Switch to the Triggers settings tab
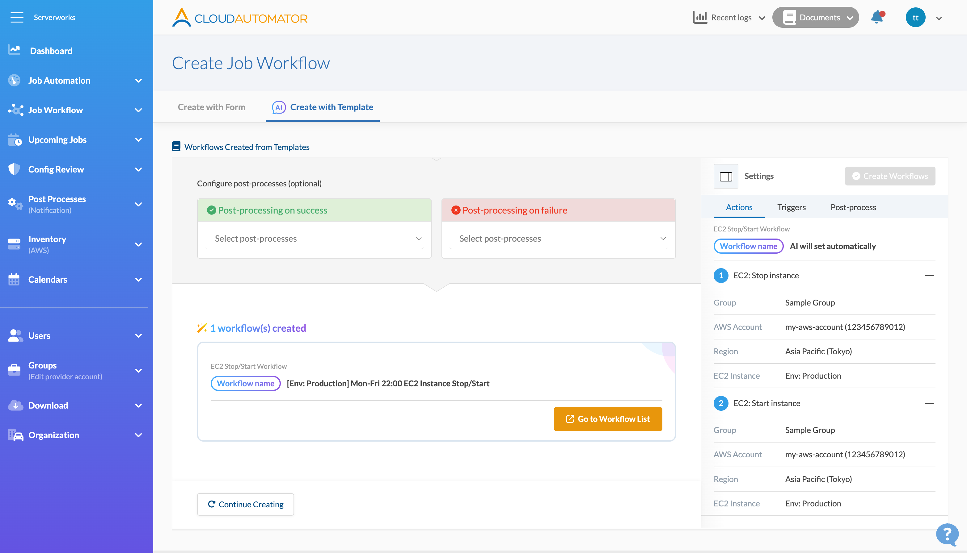Viewport: 967px width, 553px height. (791, 207)
